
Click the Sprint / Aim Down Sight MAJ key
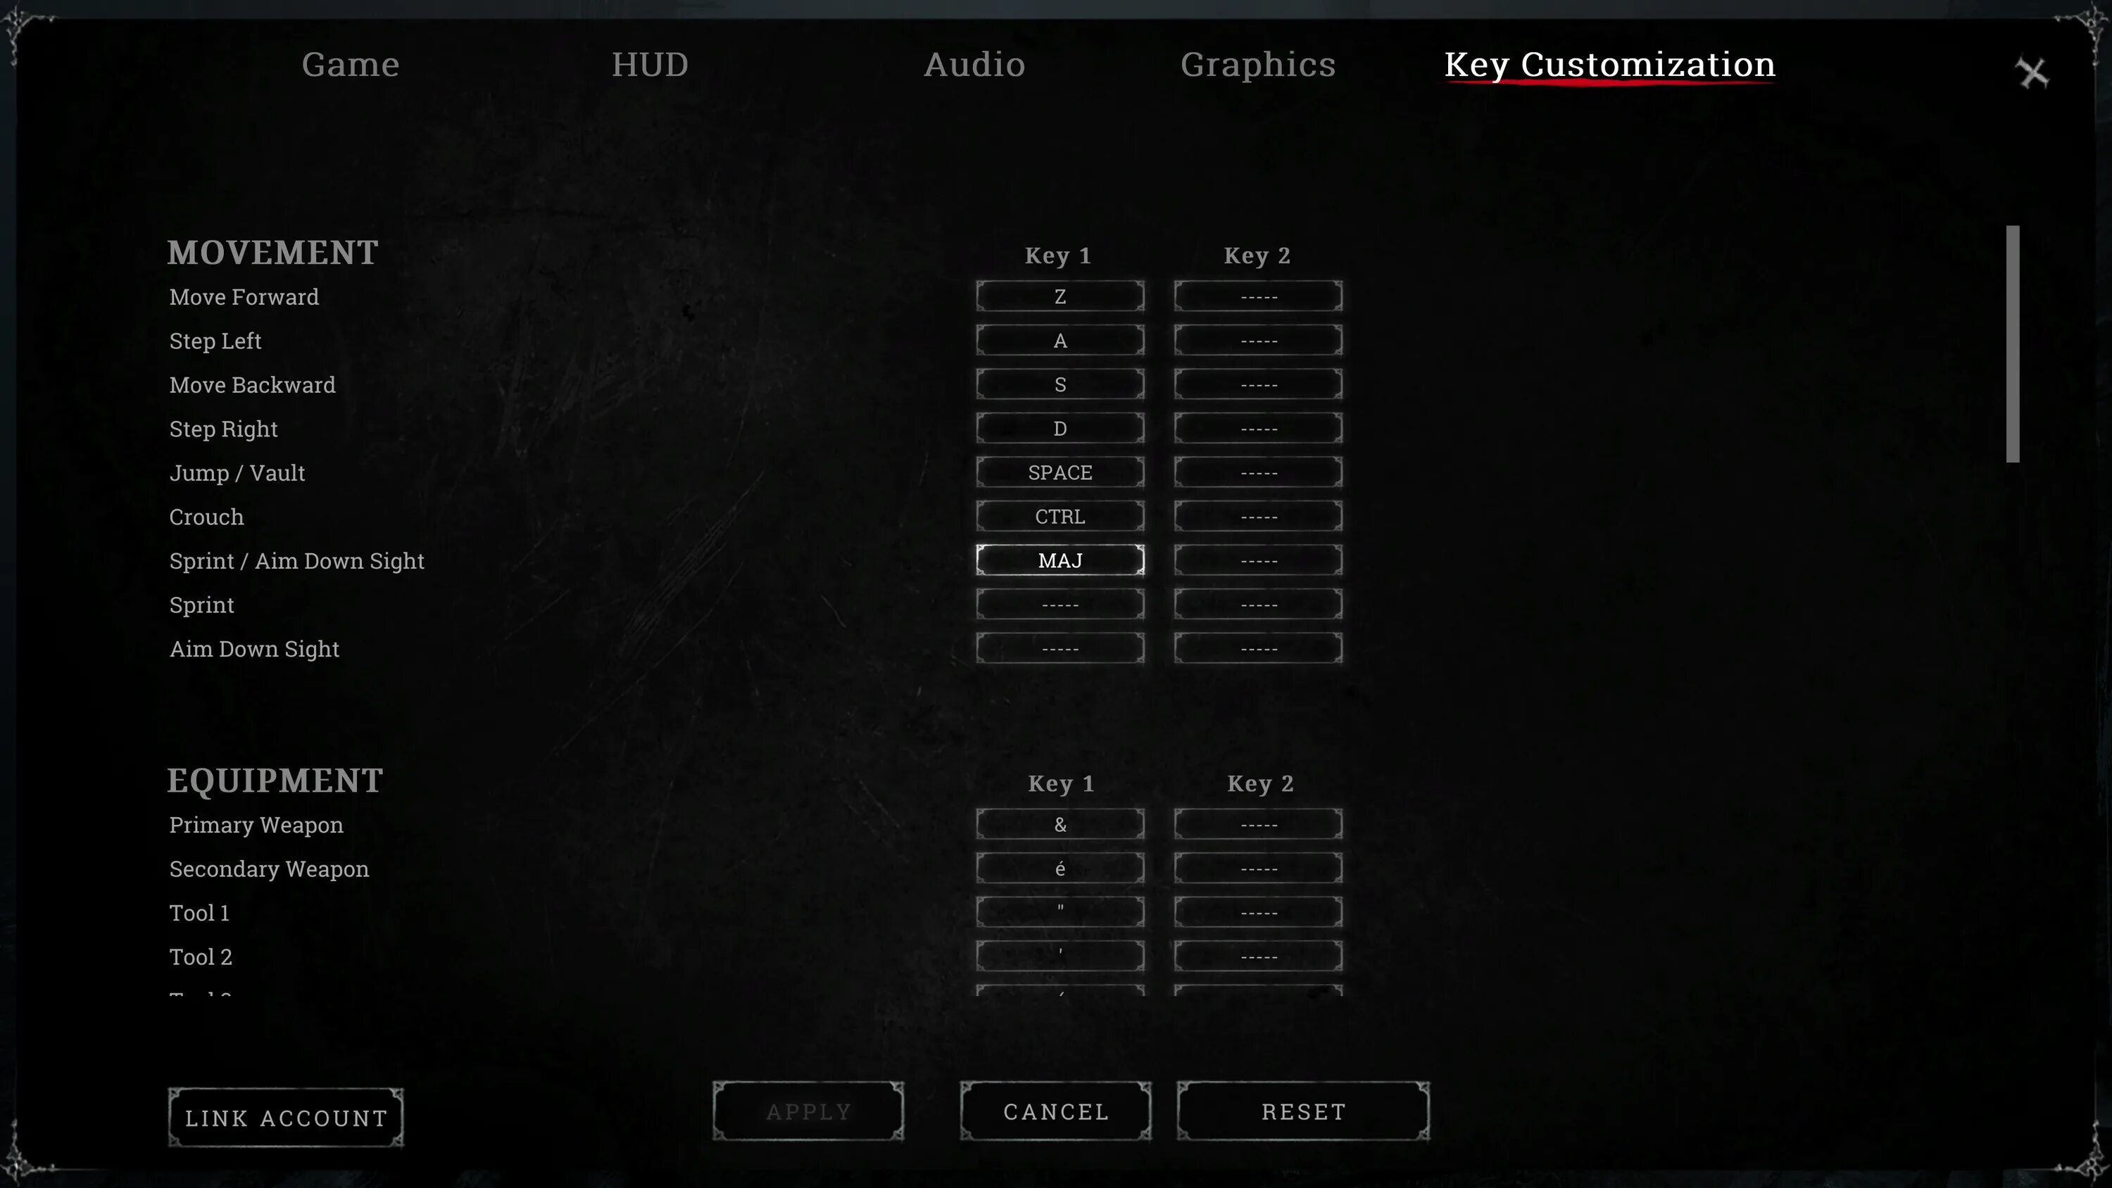tap(1060, 560)
